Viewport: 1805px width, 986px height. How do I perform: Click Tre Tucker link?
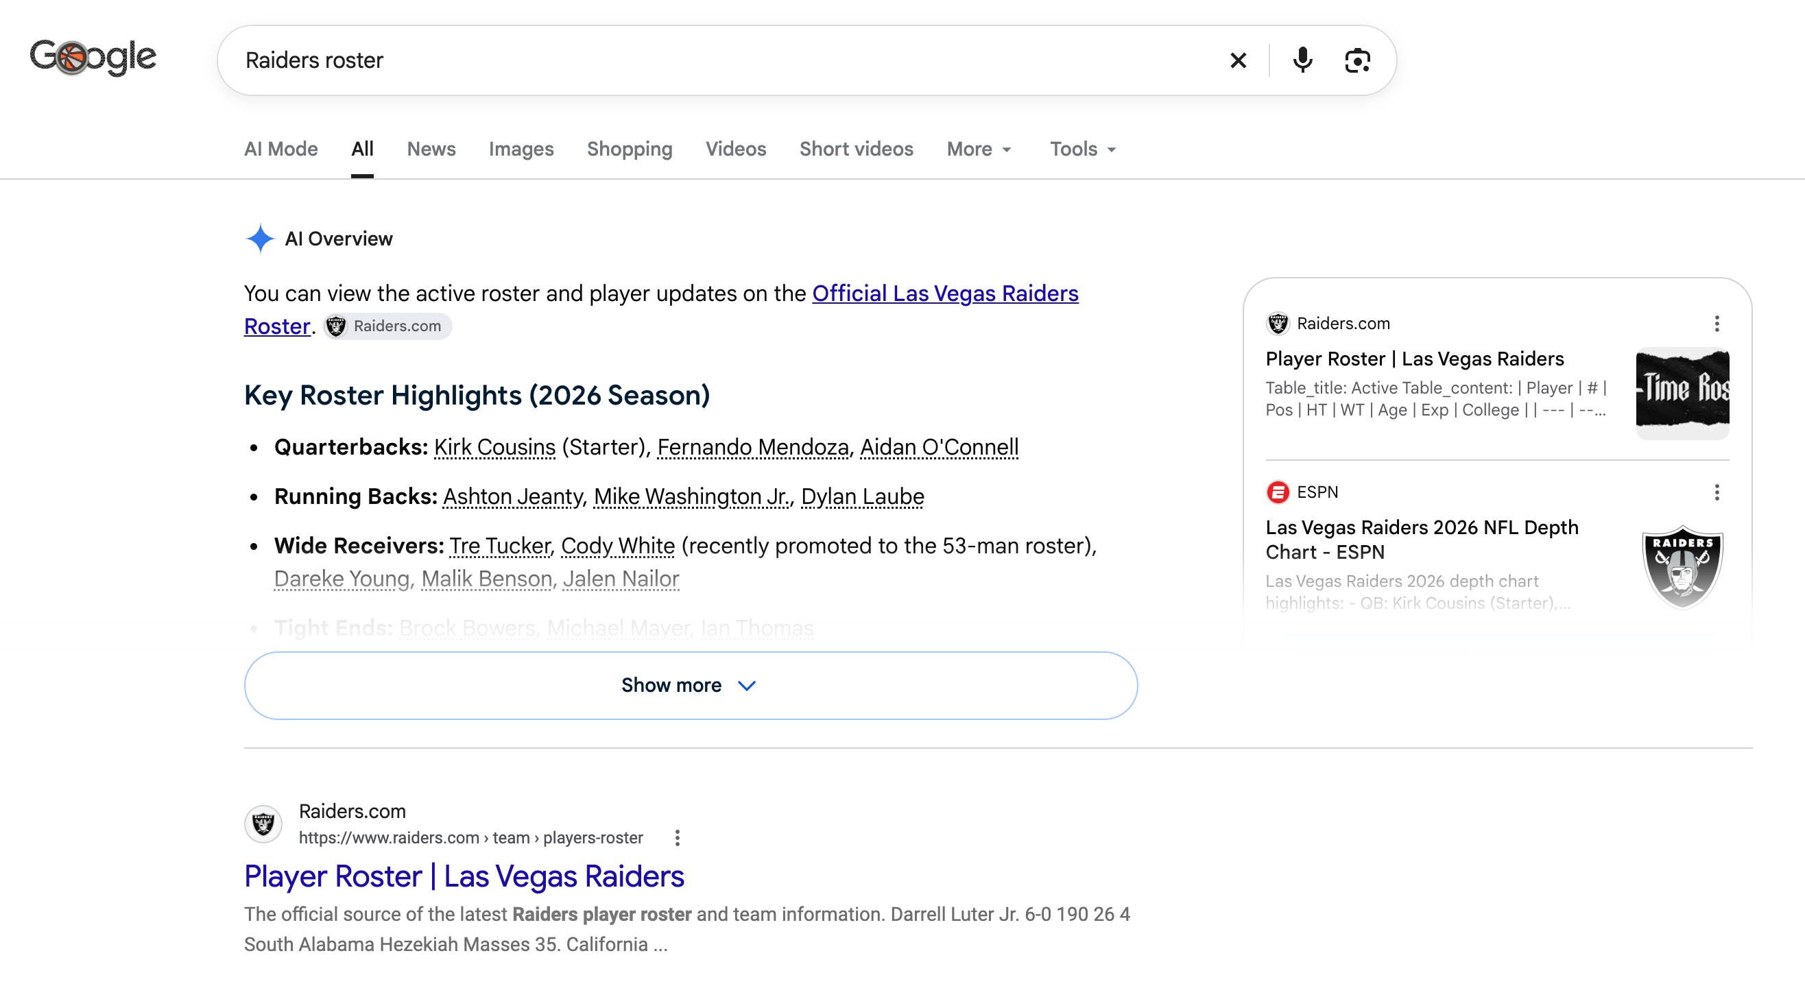(501, 546)
